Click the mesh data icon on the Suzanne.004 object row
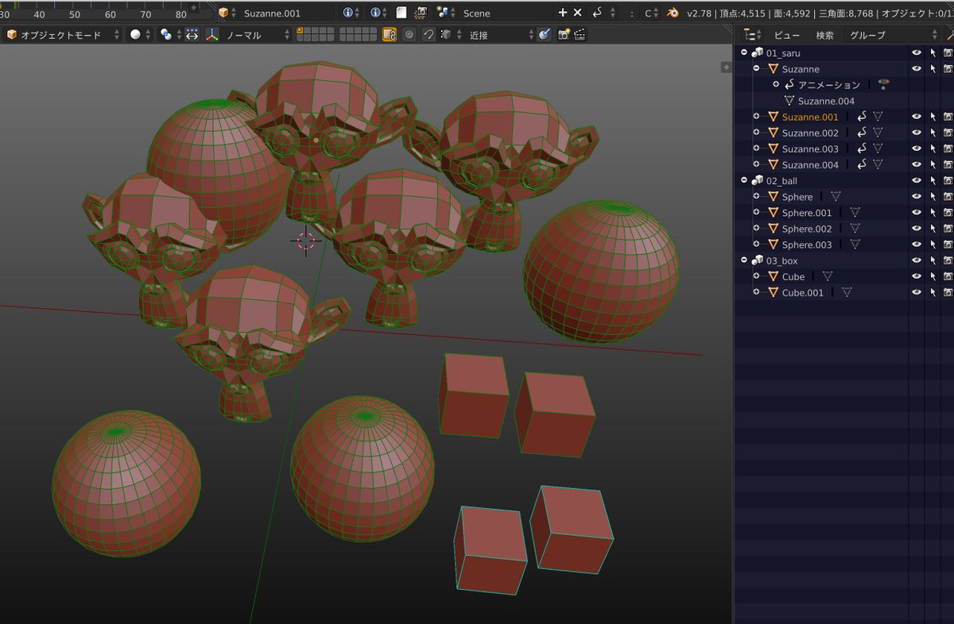 (878, 164)
